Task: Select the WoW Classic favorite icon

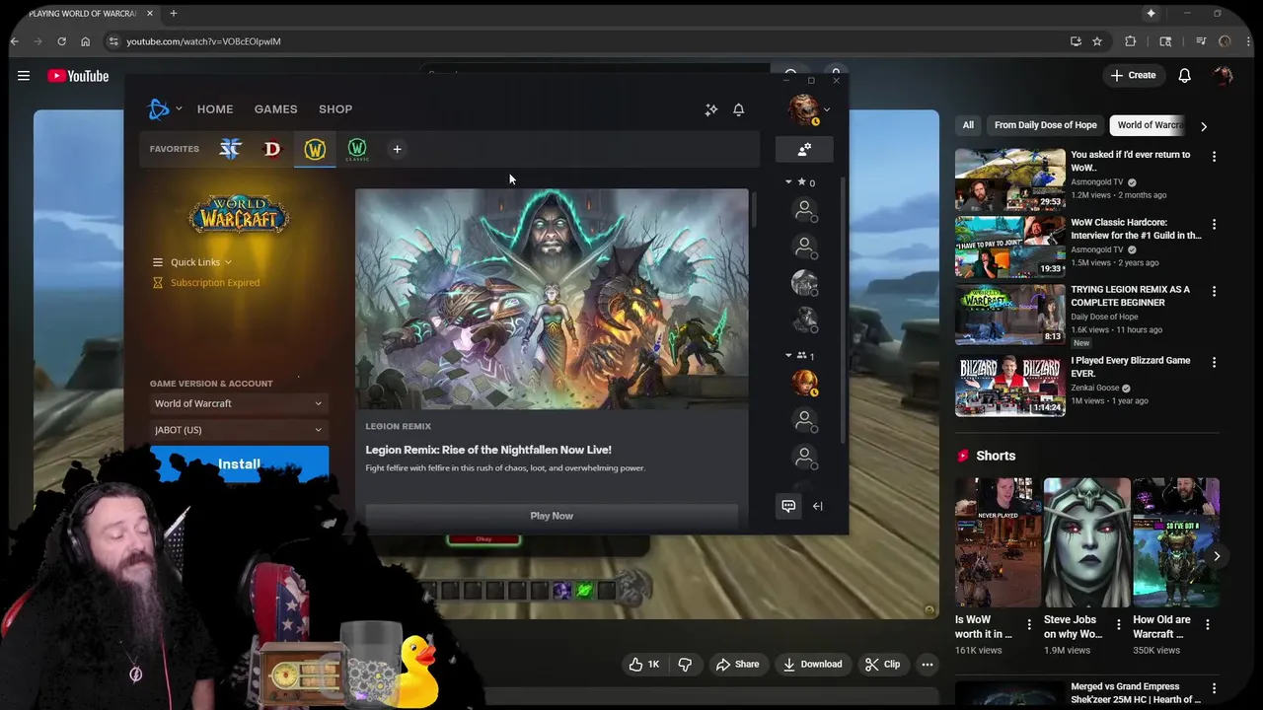Action: [357, 149]
